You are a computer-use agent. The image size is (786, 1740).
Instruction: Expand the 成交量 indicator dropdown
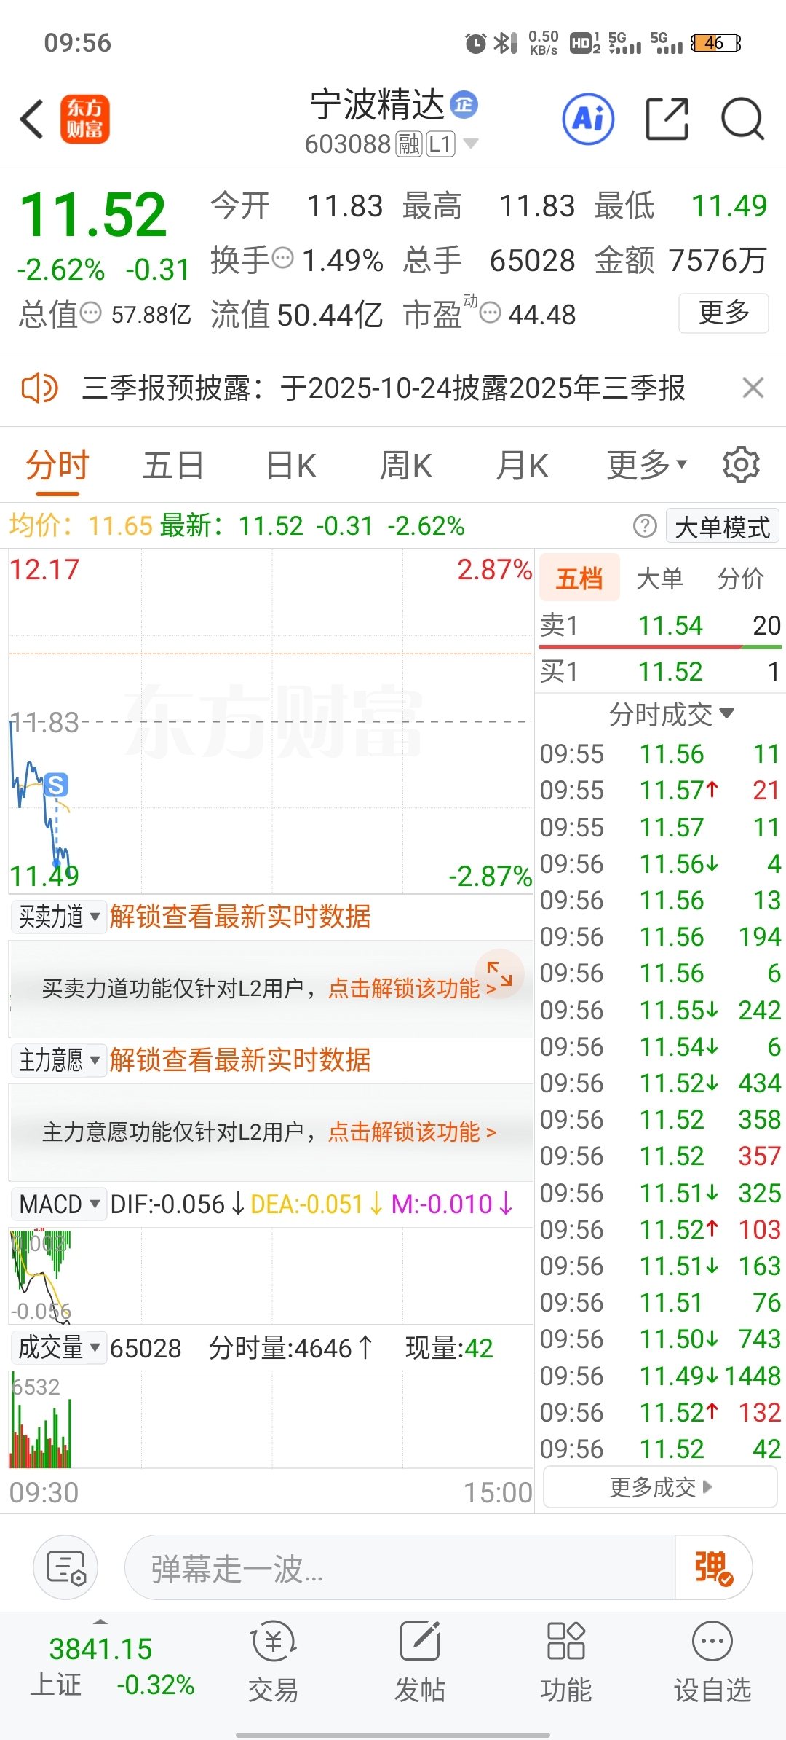59,1348
